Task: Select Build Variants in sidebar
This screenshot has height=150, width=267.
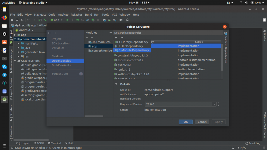Action: (65, 65)
